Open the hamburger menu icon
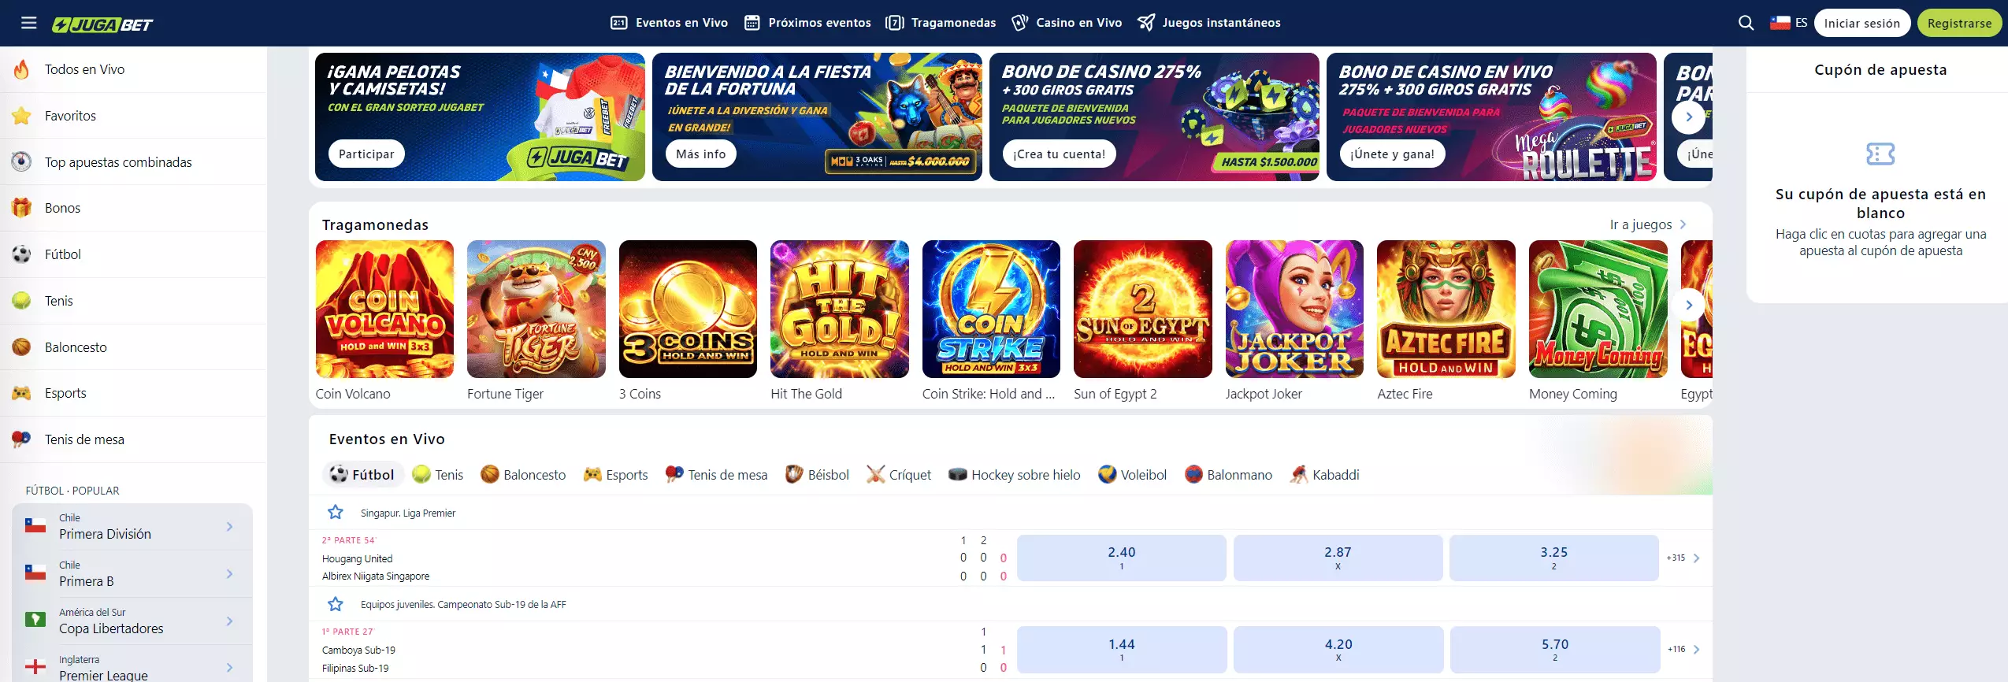Image resolution: width=2008 pixels, height=682 pixels. [x=29, y=23]
